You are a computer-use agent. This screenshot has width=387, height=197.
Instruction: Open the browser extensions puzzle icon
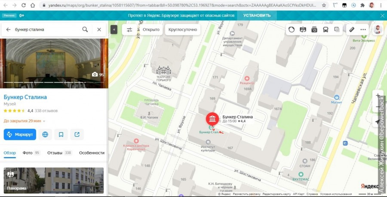[362, 5]
